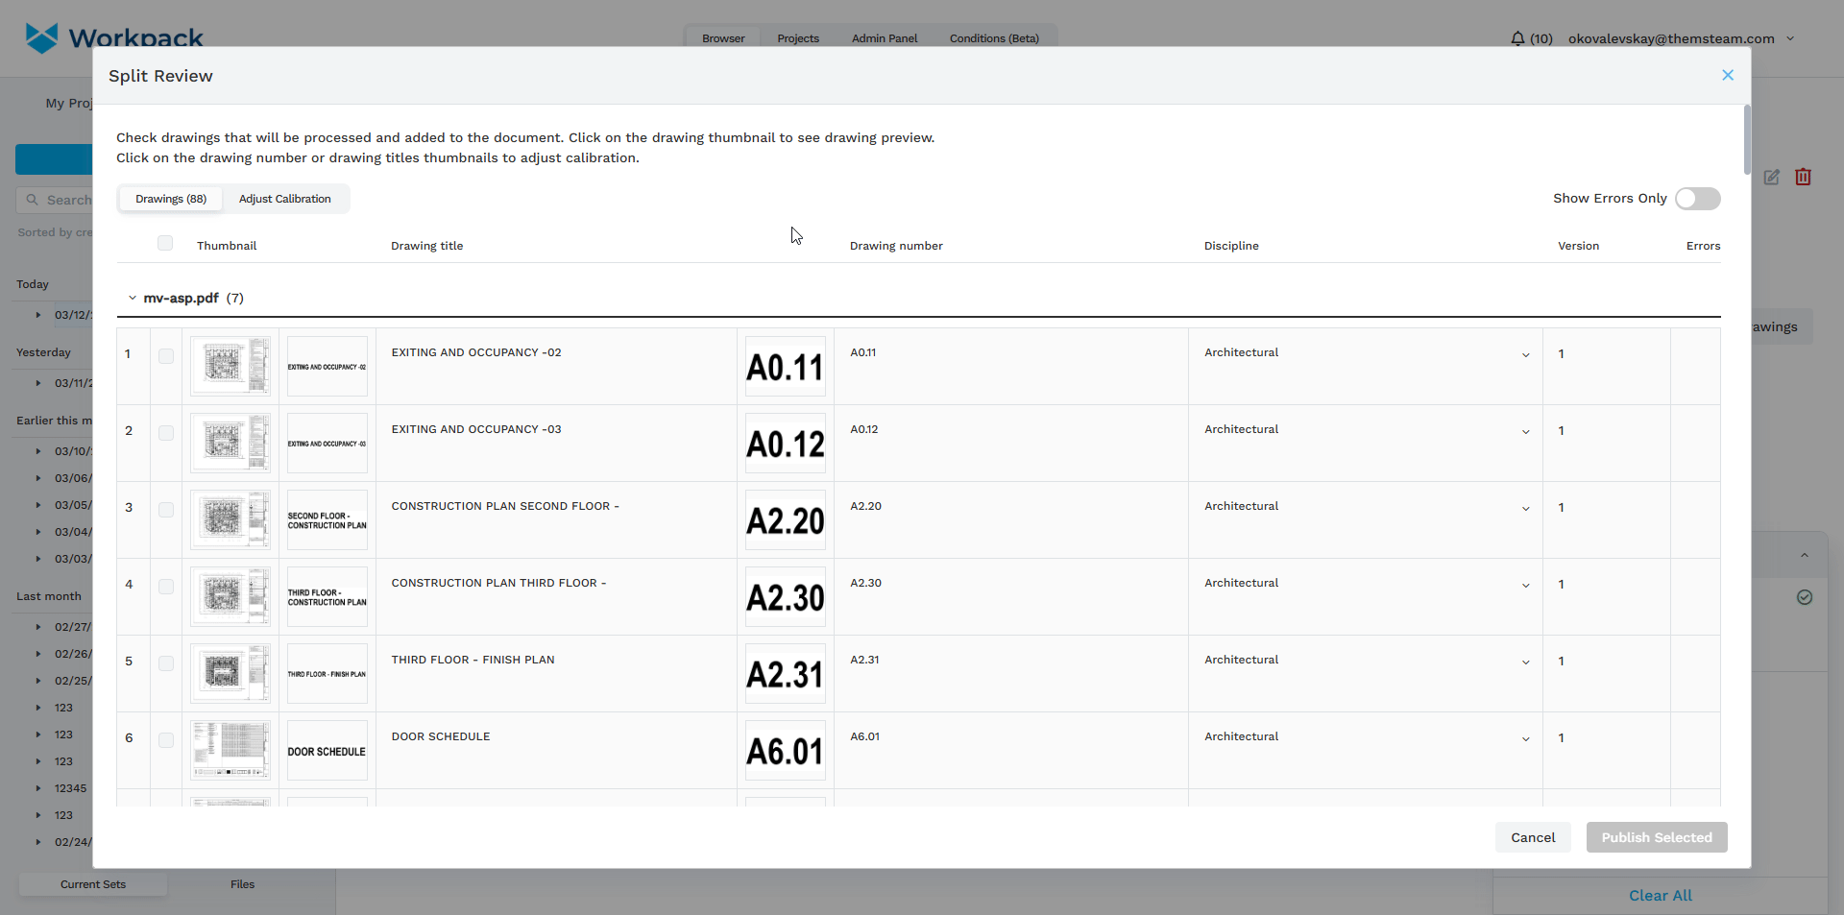Click the green check-circle status icon

[x=1805, y=597]
